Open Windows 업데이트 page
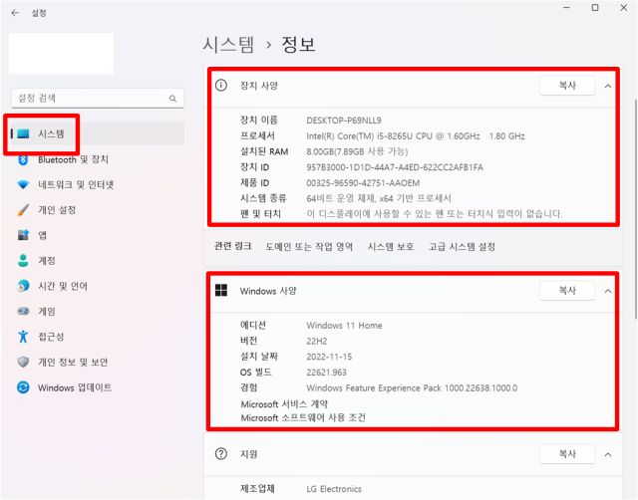 98,387
